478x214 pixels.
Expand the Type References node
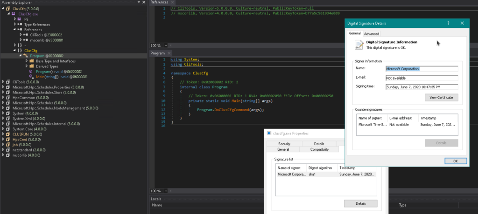pos(15,24)
